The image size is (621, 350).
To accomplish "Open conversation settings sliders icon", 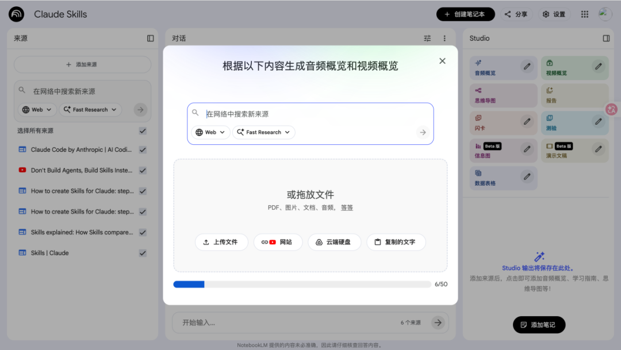I will click(x=427, y=39).
